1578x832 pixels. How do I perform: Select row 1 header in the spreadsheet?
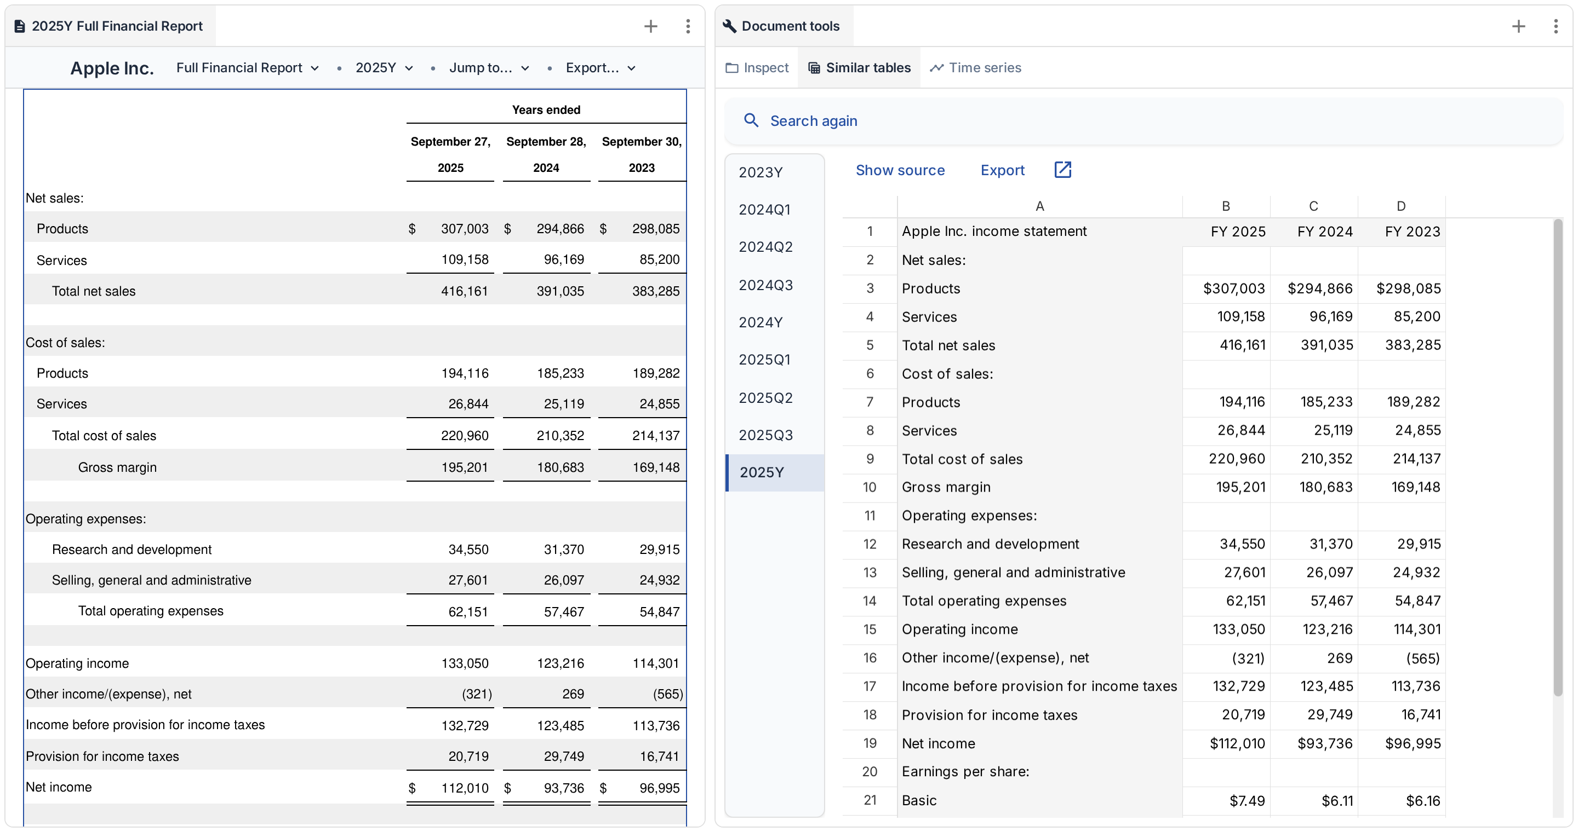(870, 231)
